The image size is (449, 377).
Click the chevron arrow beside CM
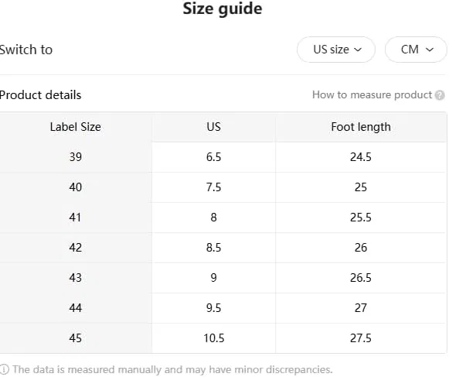coord(430,50)
